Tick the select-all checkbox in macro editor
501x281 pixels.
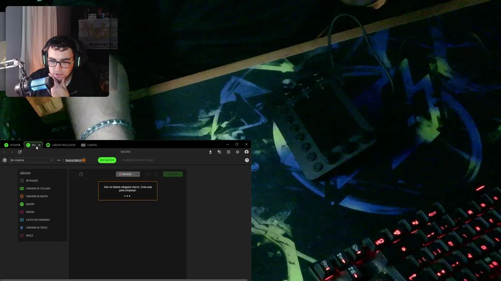click(74, 174)
